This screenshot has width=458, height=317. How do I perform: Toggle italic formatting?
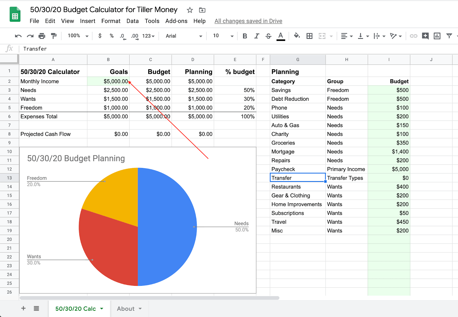(x=256, y=36)
